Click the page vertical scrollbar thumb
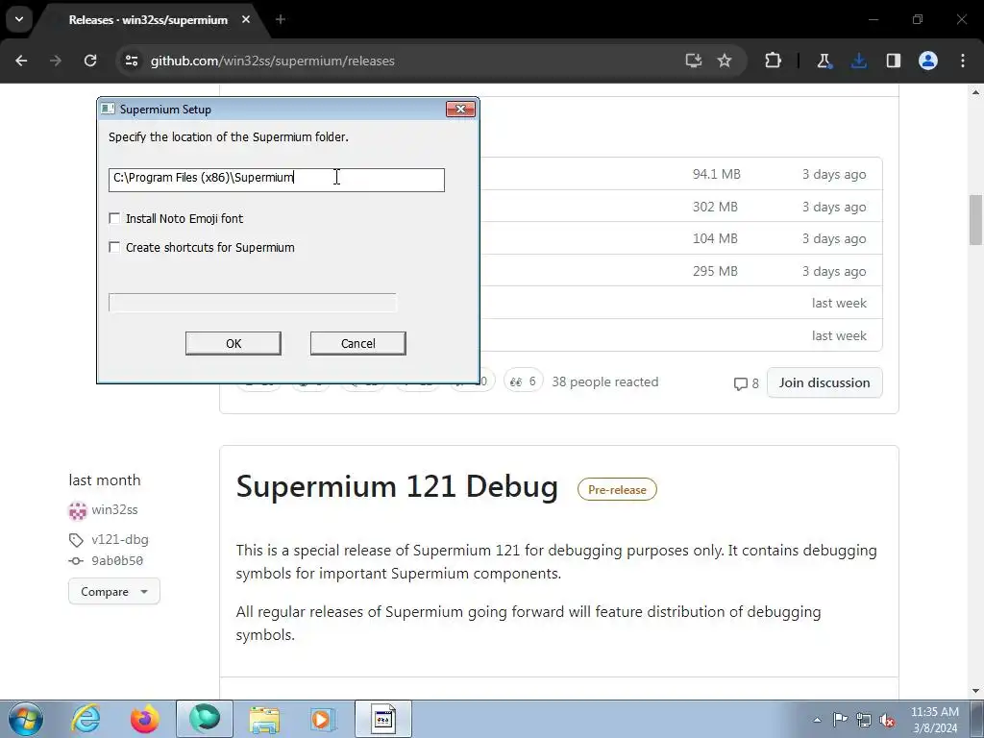This screenshot has width=984, height=738. click(975, 220)
